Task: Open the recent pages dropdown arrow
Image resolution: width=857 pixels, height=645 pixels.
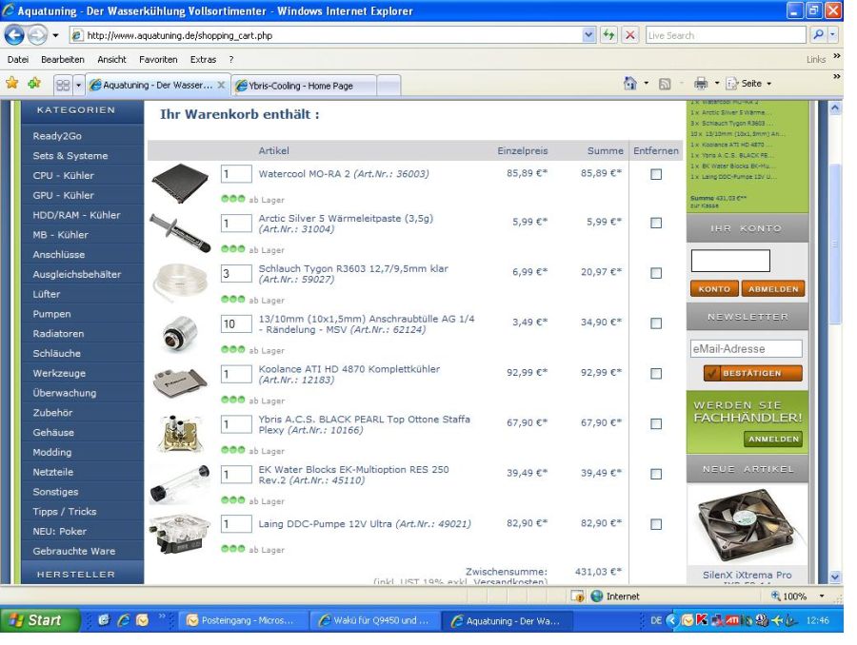Action: pos(55,36)
